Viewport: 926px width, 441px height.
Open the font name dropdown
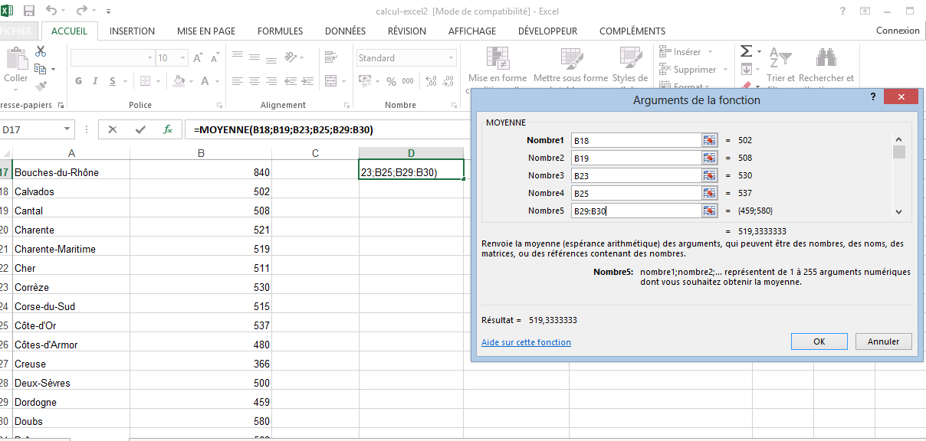149,58
